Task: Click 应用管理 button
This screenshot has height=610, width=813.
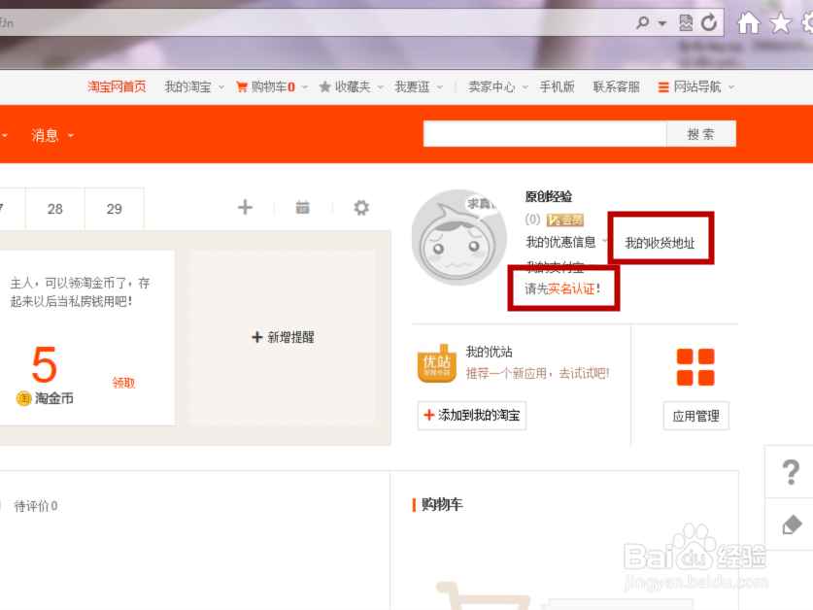Action: click(695, 416)
